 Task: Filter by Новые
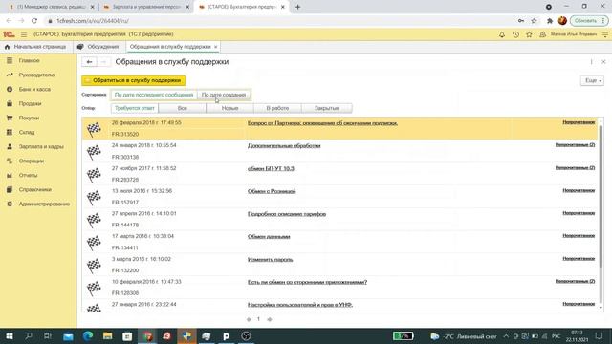229,108
